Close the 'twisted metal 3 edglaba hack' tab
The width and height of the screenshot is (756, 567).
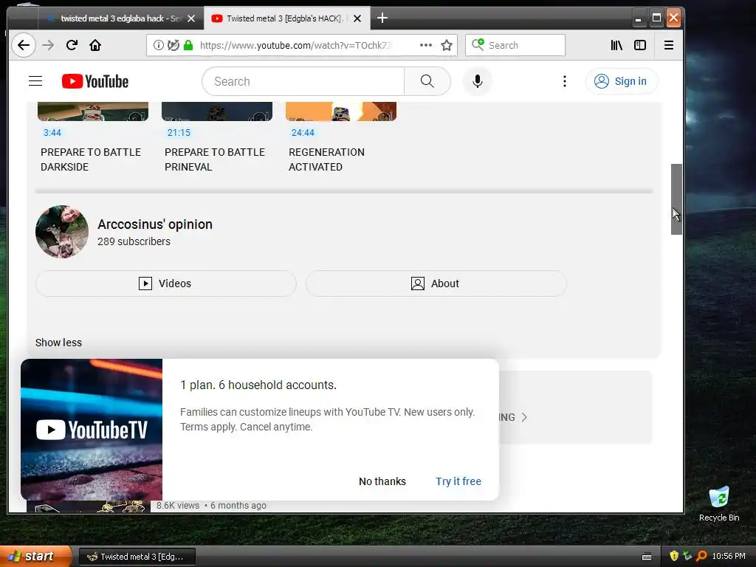191,18
